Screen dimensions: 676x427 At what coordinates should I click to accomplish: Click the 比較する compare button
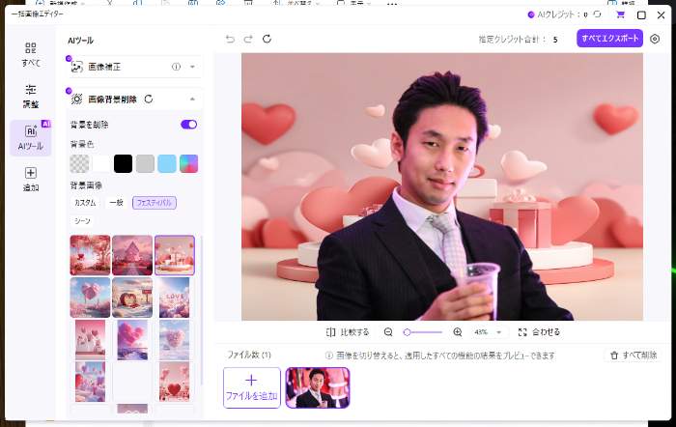coord(348,331)
